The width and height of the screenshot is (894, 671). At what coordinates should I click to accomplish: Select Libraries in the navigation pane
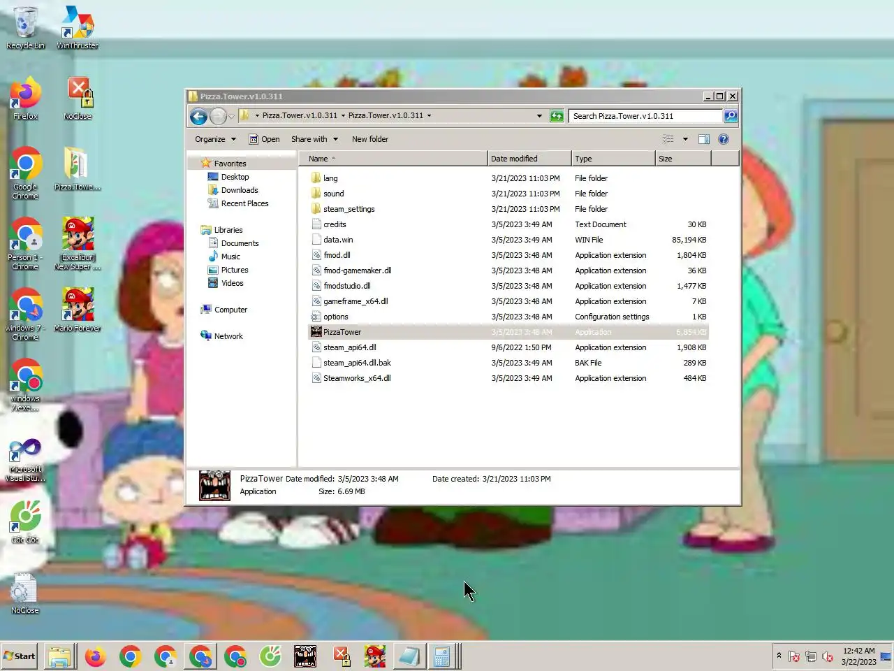(x=228, y=230)
